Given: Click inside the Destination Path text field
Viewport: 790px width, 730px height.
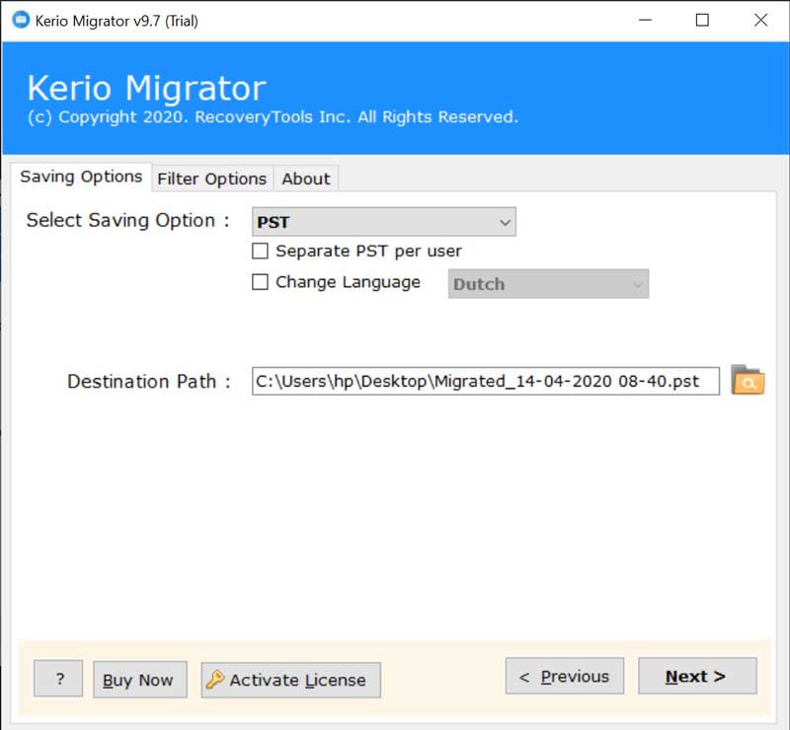Looking at the screenshot, I should (x=485, y=382).
